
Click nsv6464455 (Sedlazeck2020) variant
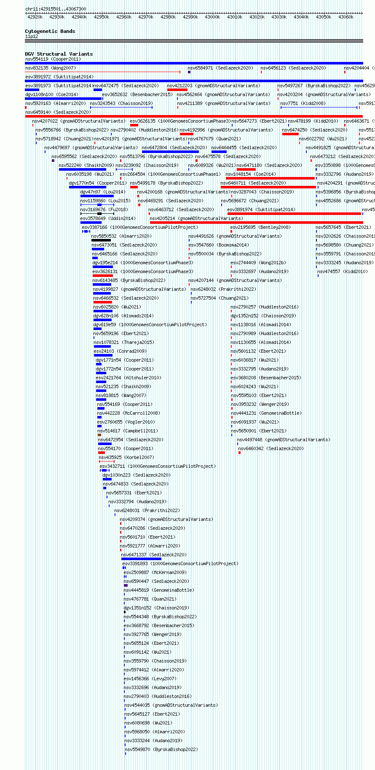click(244, 148)
